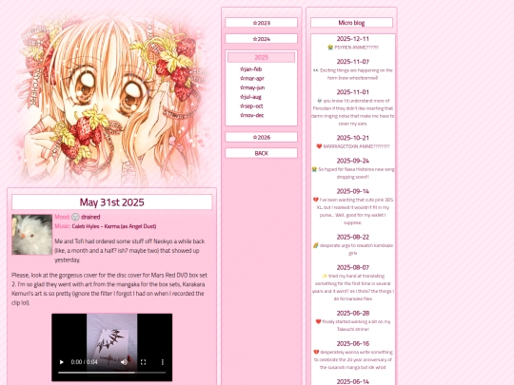Viewport: 514px width, 385px height.
Task: Seek on the video progress bar
Action: point(111,373)
